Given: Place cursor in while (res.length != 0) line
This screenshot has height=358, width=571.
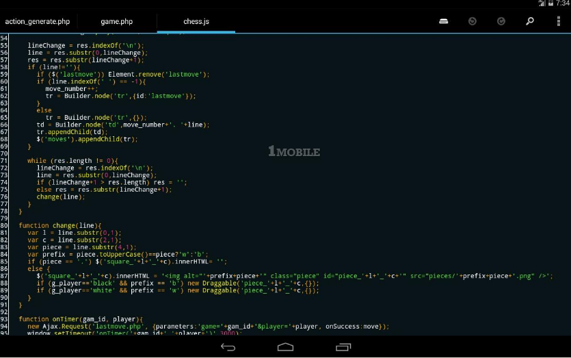Looking at the screenshot, I should [x=72, y=161].
